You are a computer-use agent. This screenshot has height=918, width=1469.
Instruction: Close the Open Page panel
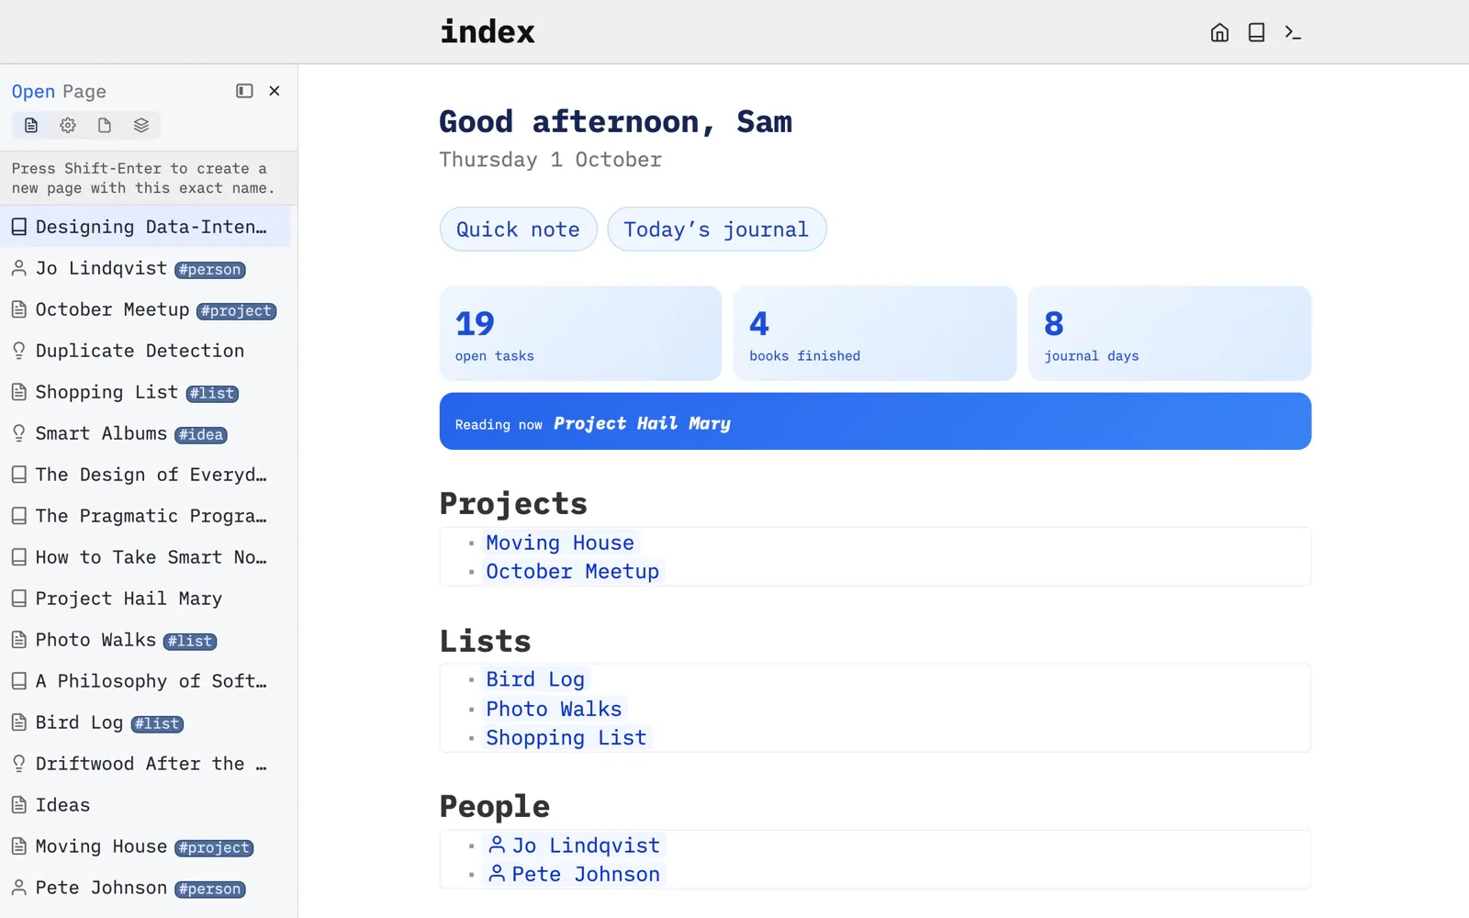[x=275, y=91]
